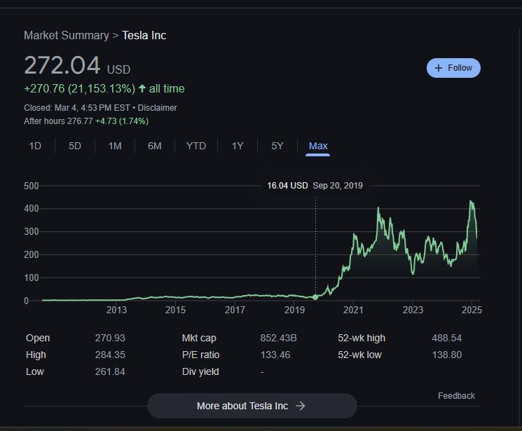
Task: Show the YTD chart range
Action: (196, 146)
